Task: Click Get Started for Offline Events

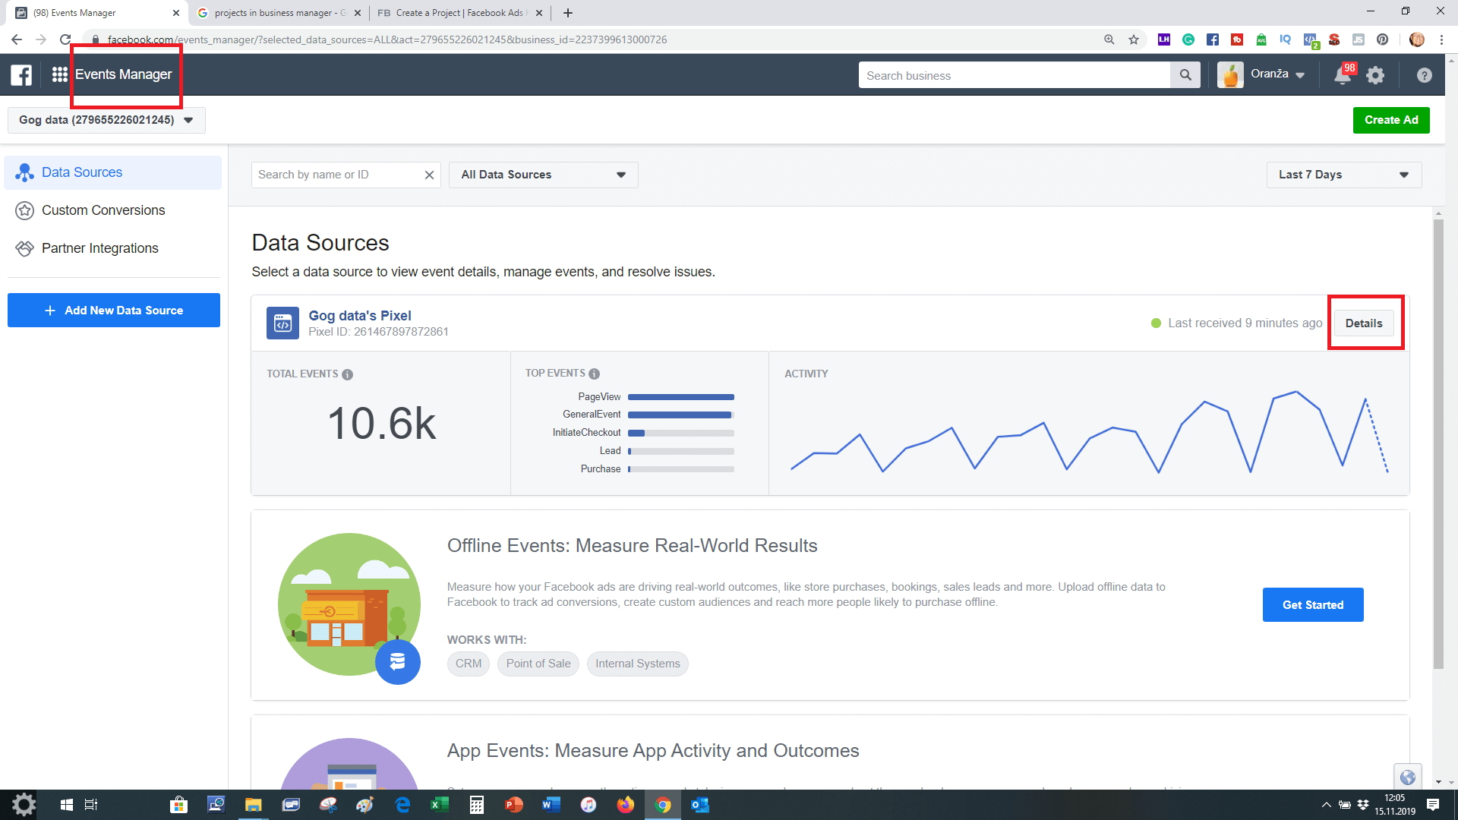Action: point(1312,605)
